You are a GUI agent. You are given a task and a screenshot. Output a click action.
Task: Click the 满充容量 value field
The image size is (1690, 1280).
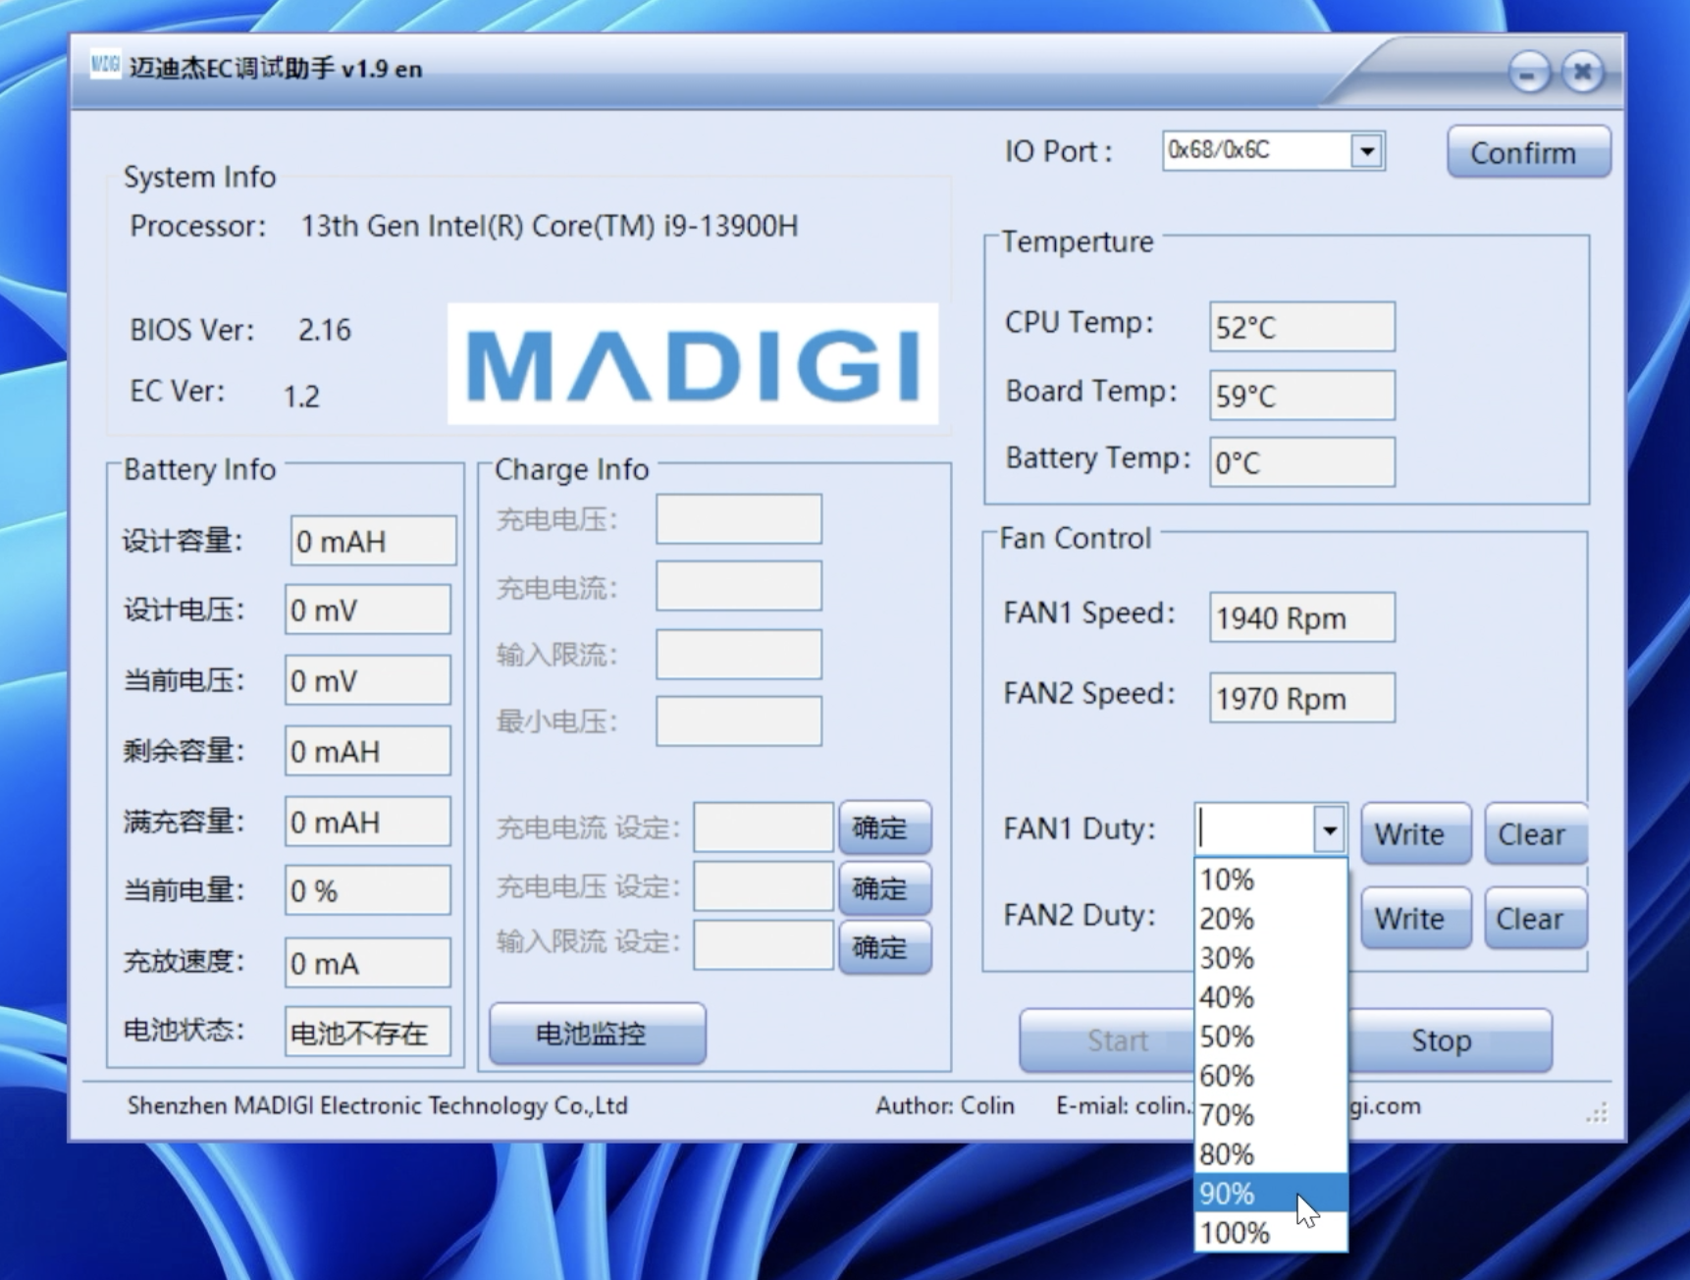click(367, 822)
